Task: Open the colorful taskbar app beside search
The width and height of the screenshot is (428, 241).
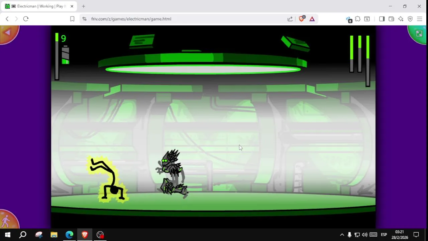Action: coord(38,235)
